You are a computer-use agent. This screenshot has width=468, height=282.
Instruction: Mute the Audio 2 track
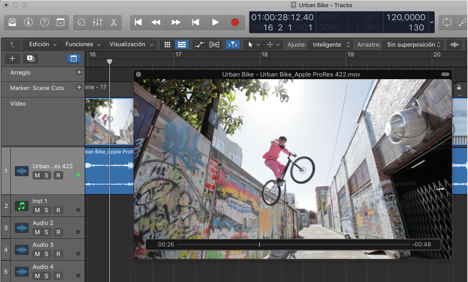point(37,232)
